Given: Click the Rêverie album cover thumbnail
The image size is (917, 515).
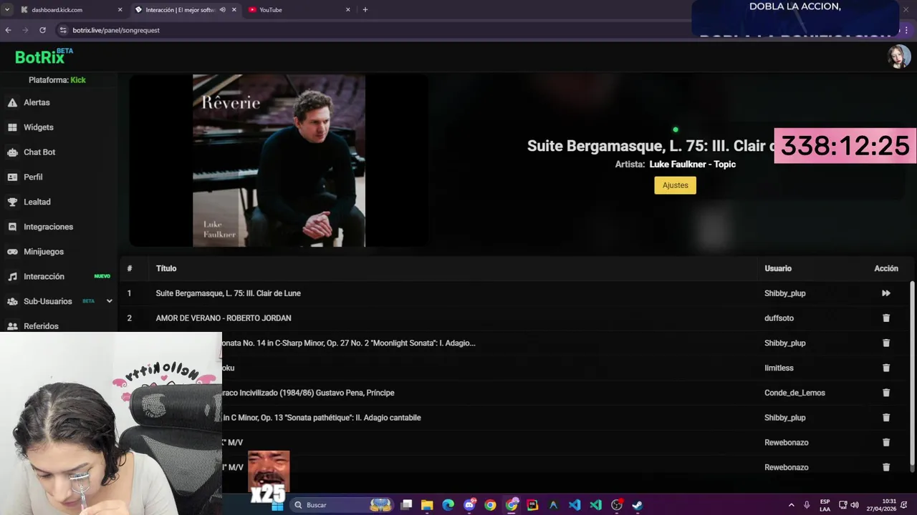Looking at the screenshot, I should [x=279, y=161].
